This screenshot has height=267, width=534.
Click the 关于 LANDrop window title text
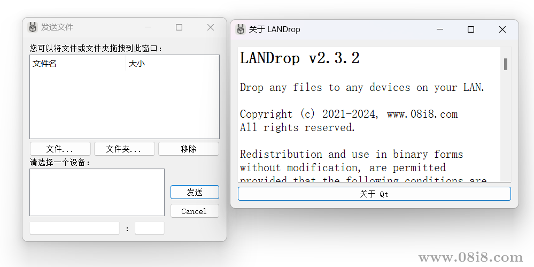pos(275,29)
